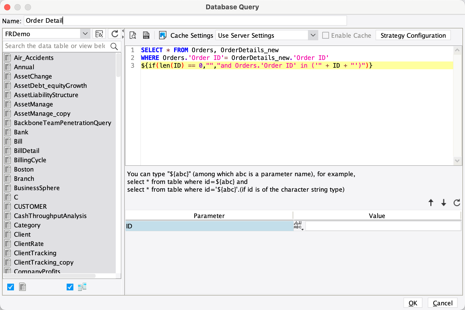Click the Preview query icon
Viewport: 465px width, 310px height.
coord(133,35)
